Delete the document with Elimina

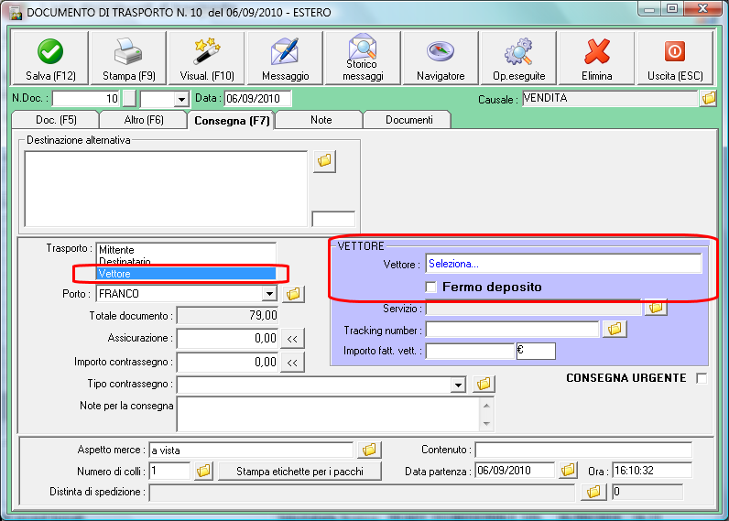click(x=597, y=59)
